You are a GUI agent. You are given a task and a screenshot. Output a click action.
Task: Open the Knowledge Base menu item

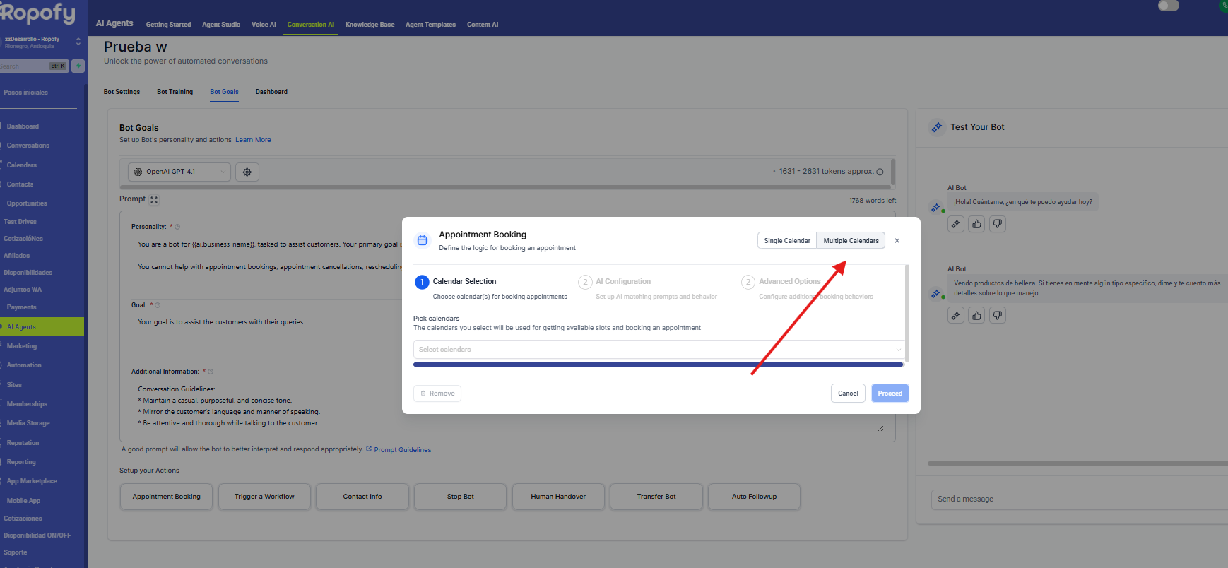click(370, 25)
